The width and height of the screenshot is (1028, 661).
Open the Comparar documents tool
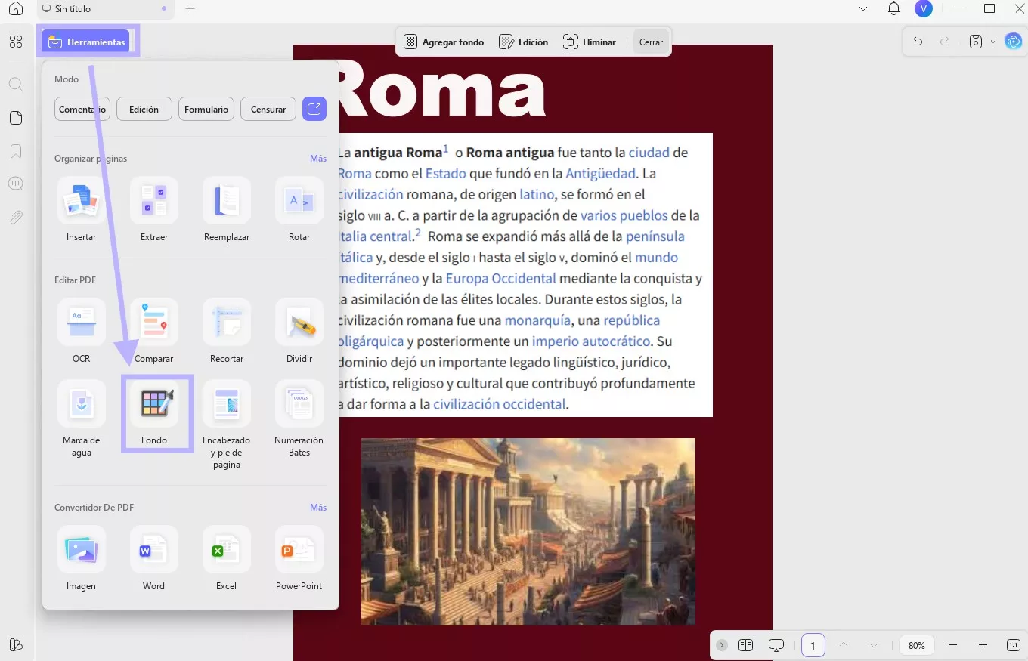(x=154, y=331)
